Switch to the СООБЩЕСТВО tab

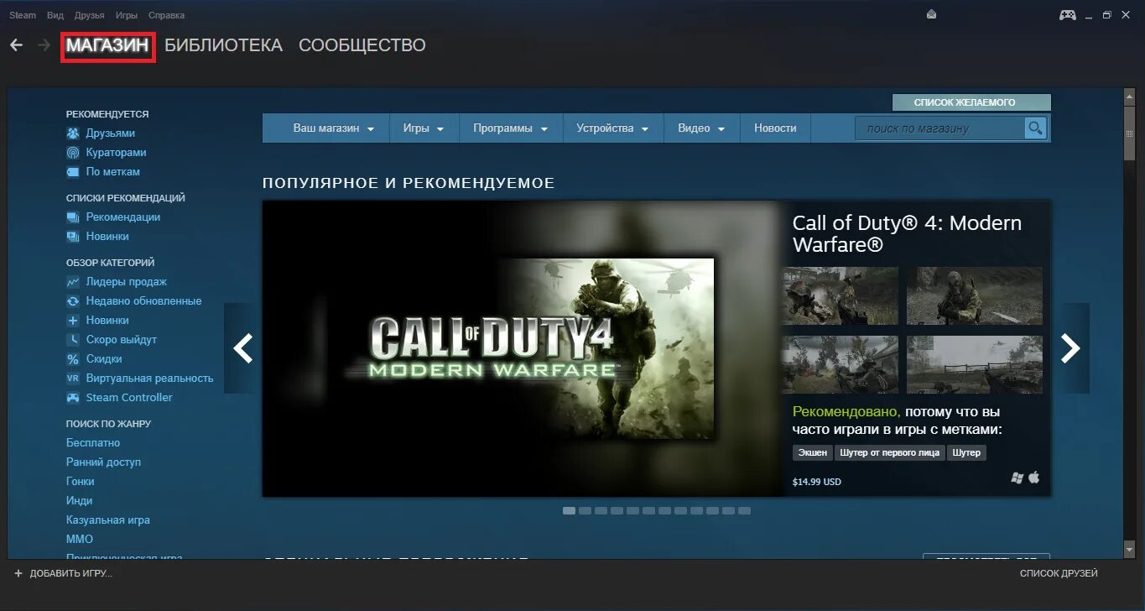click(362, 45)
